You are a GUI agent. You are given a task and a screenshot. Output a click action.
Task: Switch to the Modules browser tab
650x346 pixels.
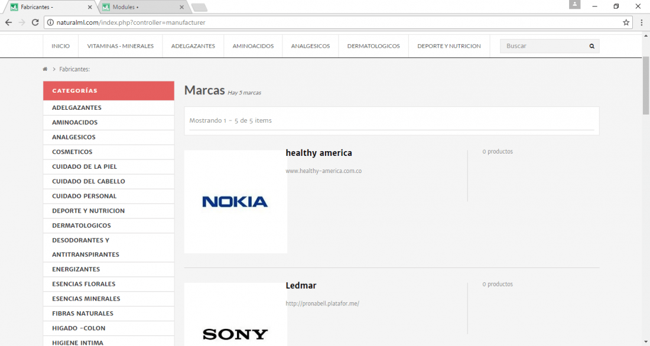point(143,7)
